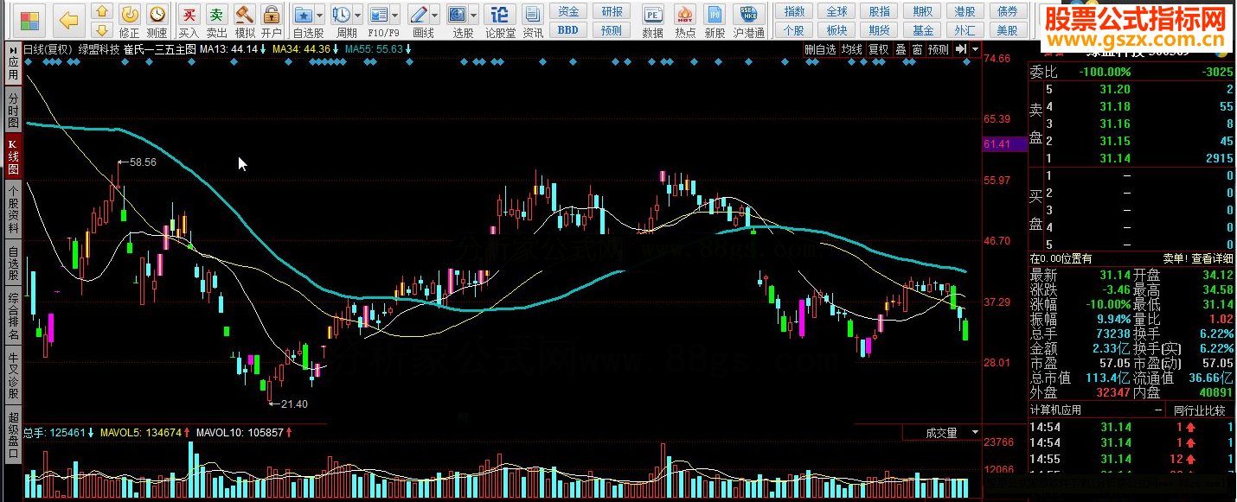Click the 删自选 remove from watchlist button
Image resolution: width=1237 pixels, height=502 pixels.
(x=820, y=49)
